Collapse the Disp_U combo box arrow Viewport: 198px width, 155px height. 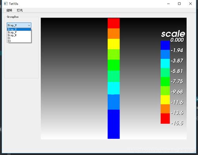tap(29, 25)
